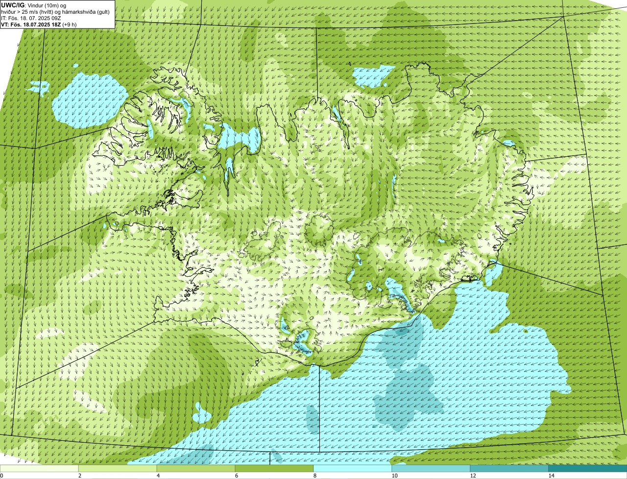Click the "hviður > 25 m/s (hvítt)" description line
The image size is (627, 479).
pos(55,11)
